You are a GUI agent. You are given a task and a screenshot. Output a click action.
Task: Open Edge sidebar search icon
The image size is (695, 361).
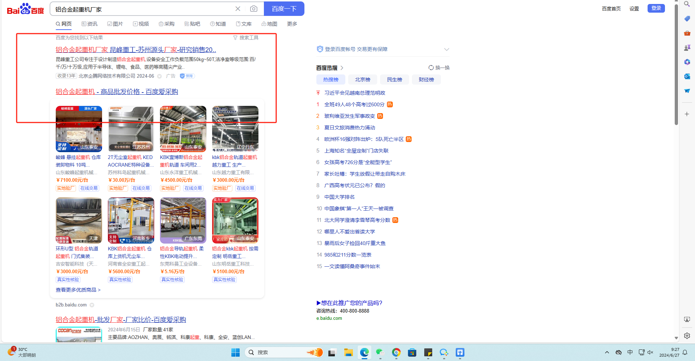(x=687, y=4)
